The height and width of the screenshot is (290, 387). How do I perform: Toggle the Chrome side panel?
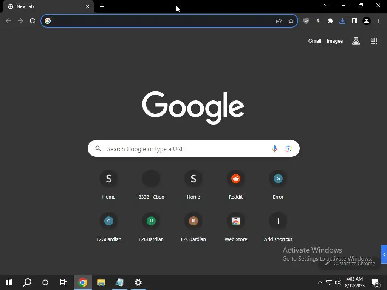[354, 21]
